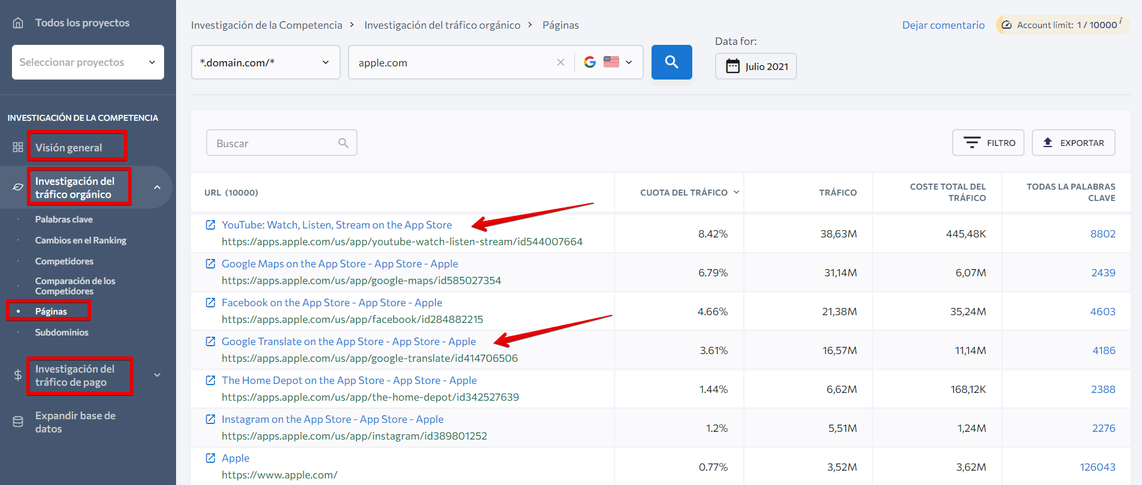Click keyword count 2276
The image size is (1142, 485).
point(1104,428)
